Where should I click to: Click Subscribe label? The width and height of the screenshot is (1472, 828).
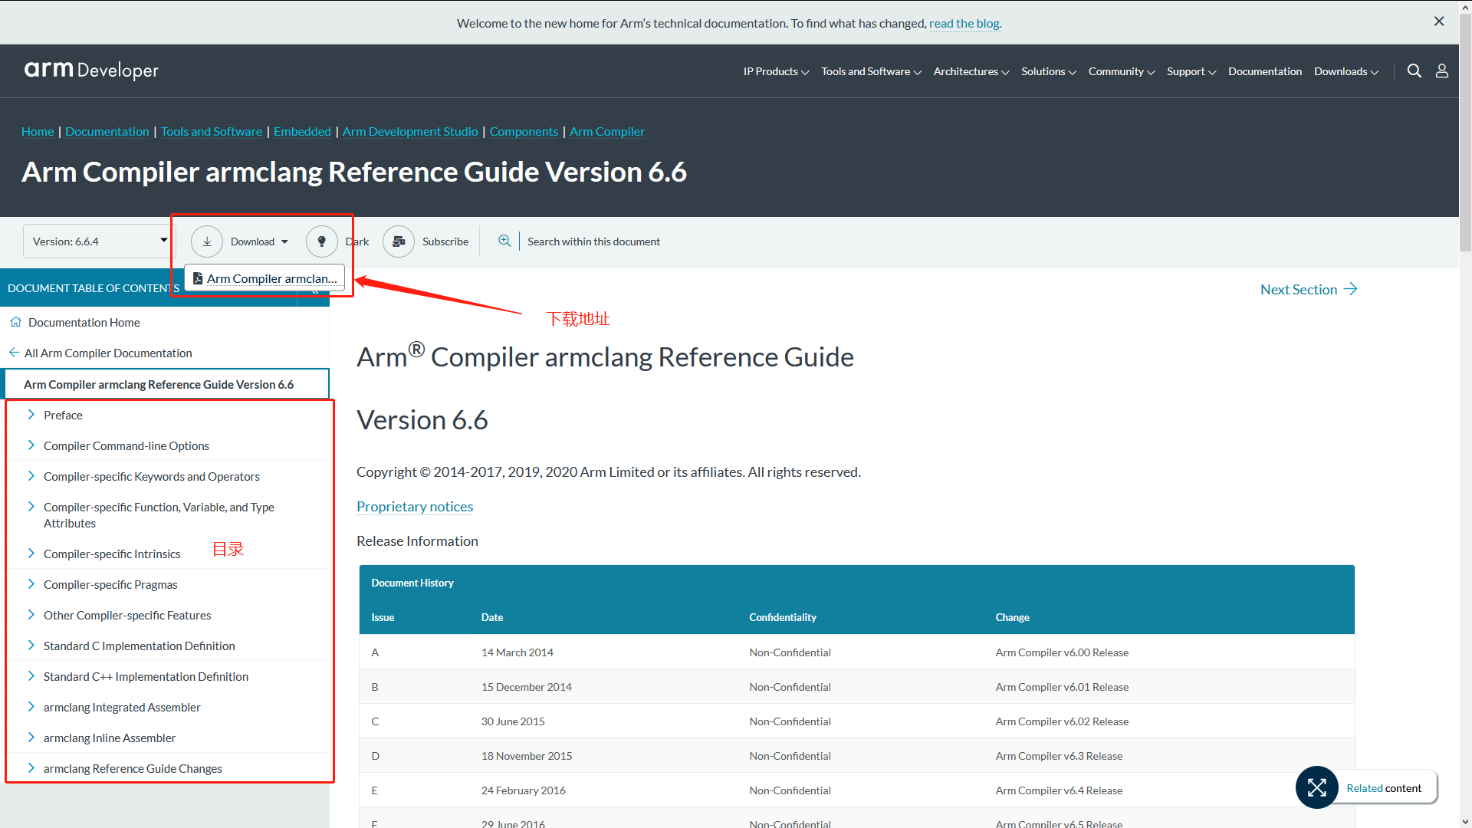click(x=445, y=242)
